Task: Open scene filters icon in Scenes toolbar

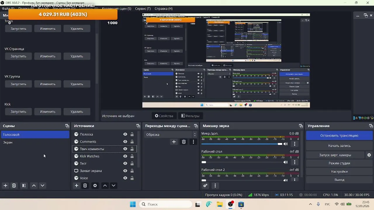Action: pos(24,185)
